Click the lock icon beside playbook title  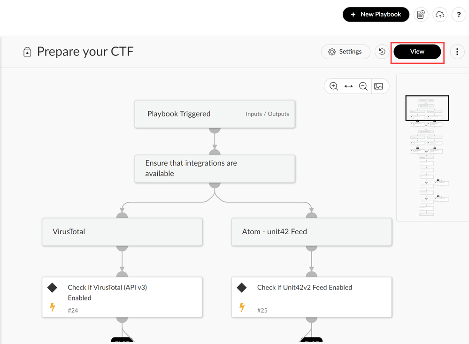[x=27, y=52]
